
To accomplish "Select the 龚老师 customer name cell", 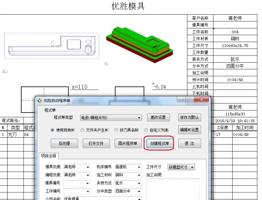I will (235, 18).
